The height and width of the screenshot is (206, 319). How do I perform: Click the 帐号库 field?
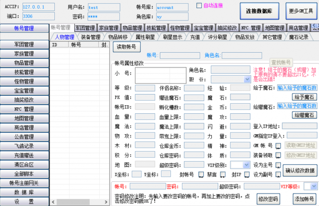[x=172, y=7]
